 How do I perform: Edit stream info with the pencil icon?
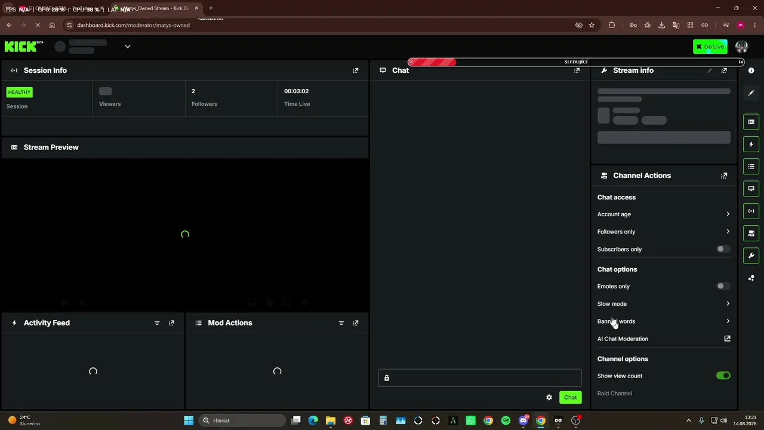[710, 70]
